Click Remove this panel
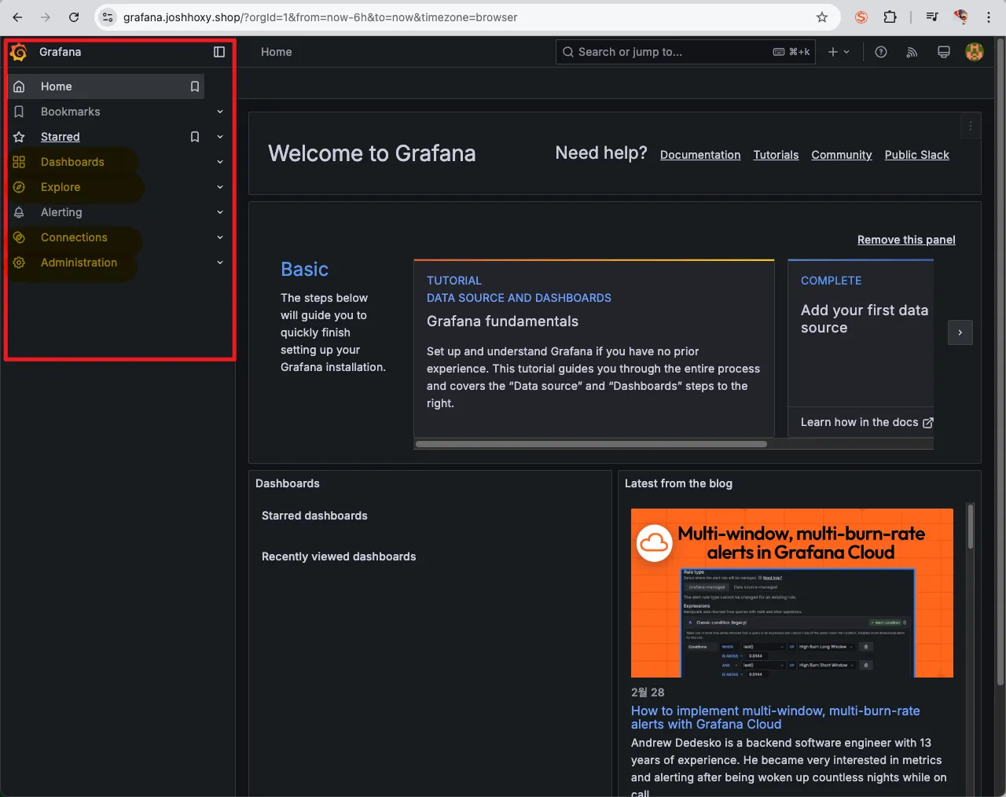1006x797 pixels. coord(906,240)
